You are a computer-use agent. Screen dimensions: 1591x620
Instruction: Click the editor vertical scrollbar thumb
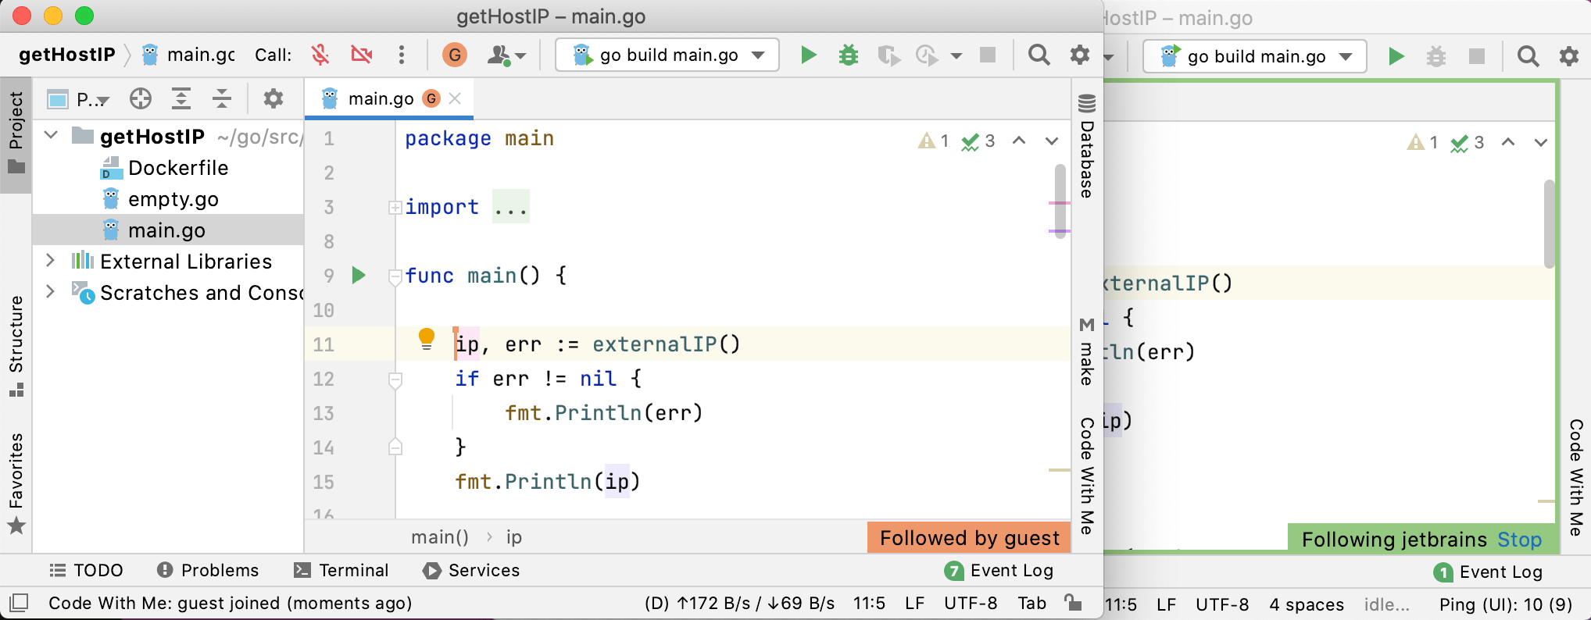point(1060,199)
